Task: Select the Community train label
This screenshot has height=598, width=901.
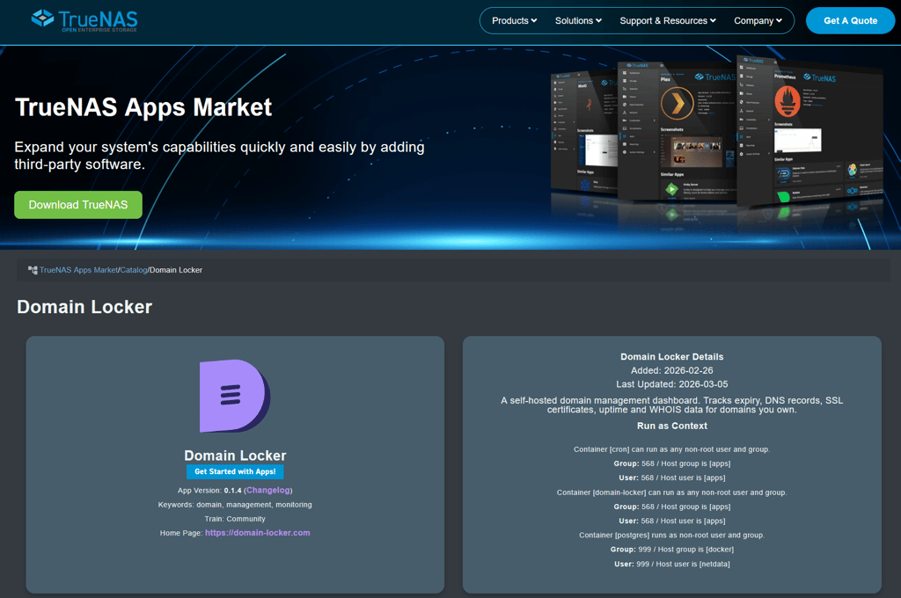Action: point(246,519)
